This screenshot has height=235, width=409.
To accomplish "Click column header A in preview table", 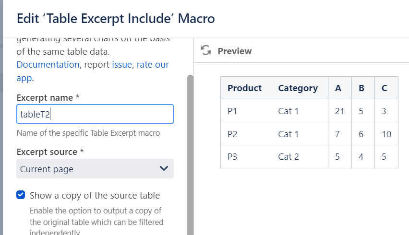I will (x=338, y=88).
